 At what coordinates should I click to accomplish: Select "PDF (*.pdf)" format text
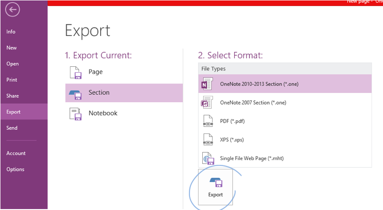232,121
